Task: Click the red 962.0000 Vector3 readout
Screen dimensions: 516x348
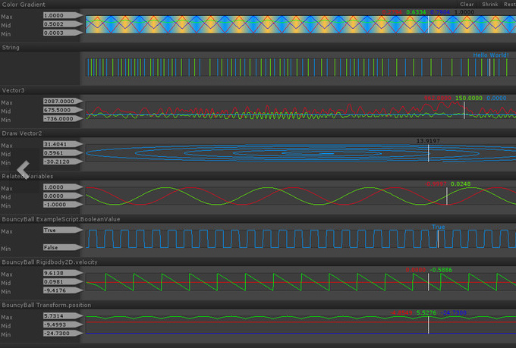Action: click(437, 98)
